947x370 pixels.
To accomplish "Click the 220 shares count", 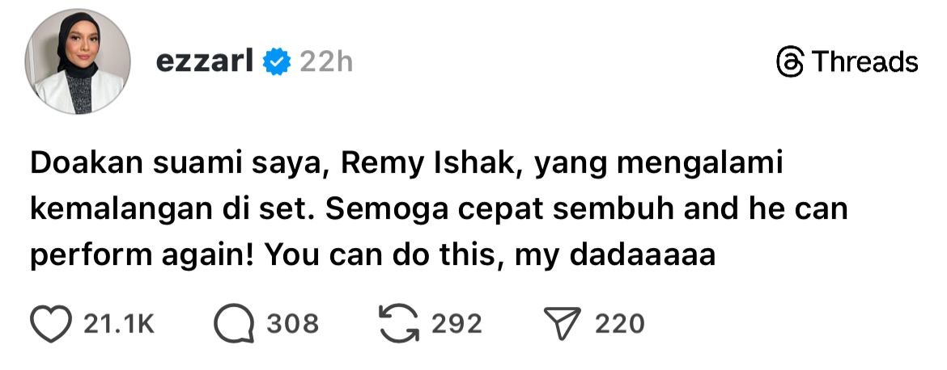I will [620, 324].
